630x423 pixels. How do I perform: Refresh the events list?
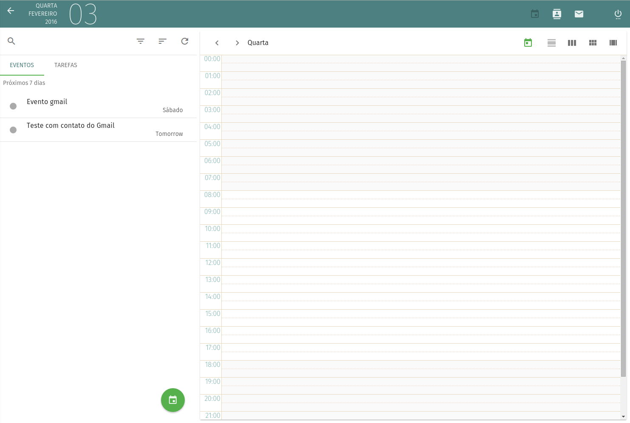tap(184, 41)
